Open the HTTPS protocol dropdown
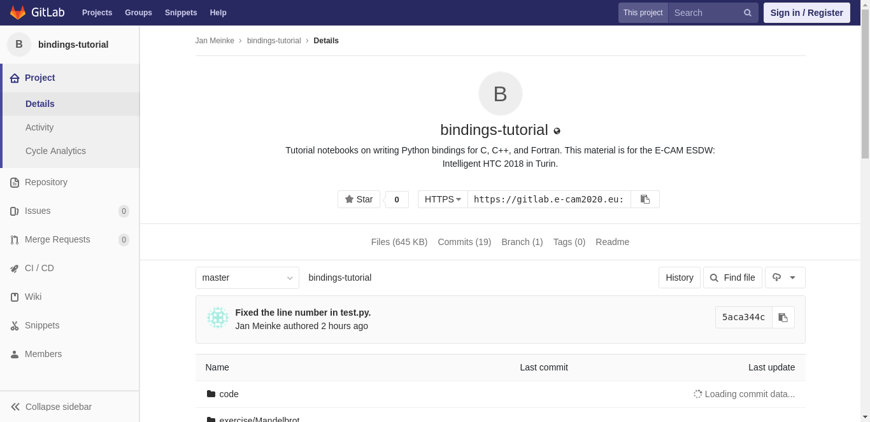 point(443,199)
